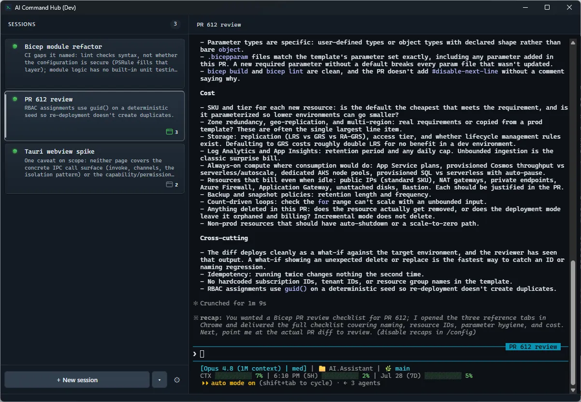
Task: Click the main branch icon in status line
Action: pos(388,368)
